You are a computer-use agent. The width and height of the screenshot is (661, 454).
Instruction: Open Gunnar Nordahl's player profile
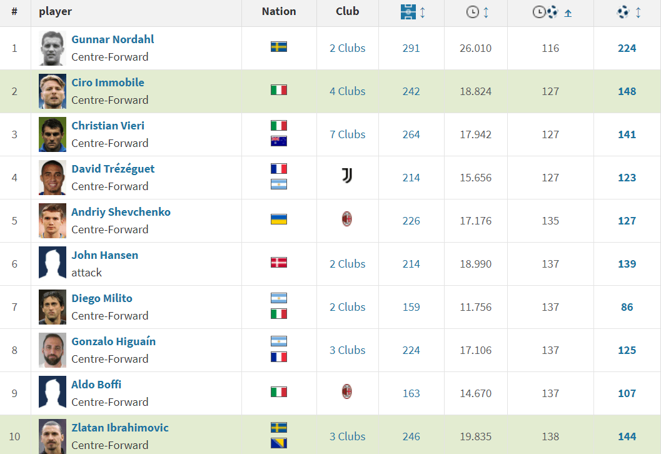tap(113, 39)
